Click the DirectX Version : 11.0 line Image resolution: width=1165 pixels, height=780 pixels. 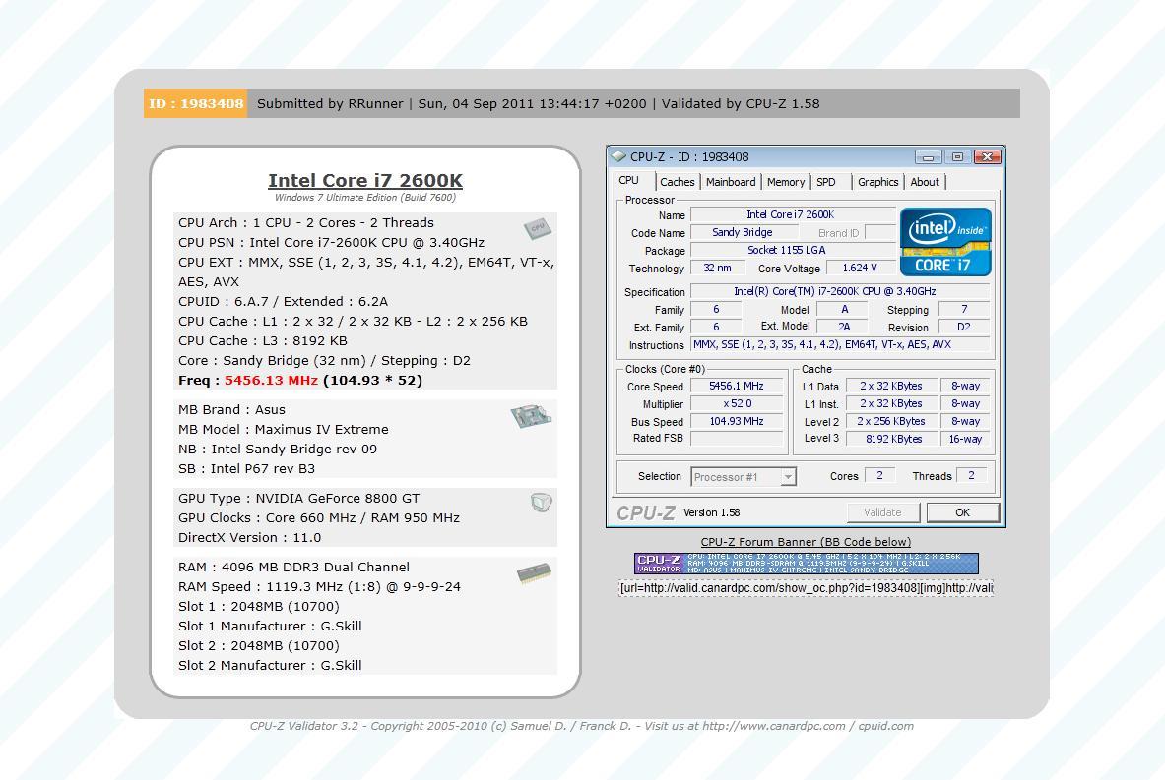coord(250,537)
